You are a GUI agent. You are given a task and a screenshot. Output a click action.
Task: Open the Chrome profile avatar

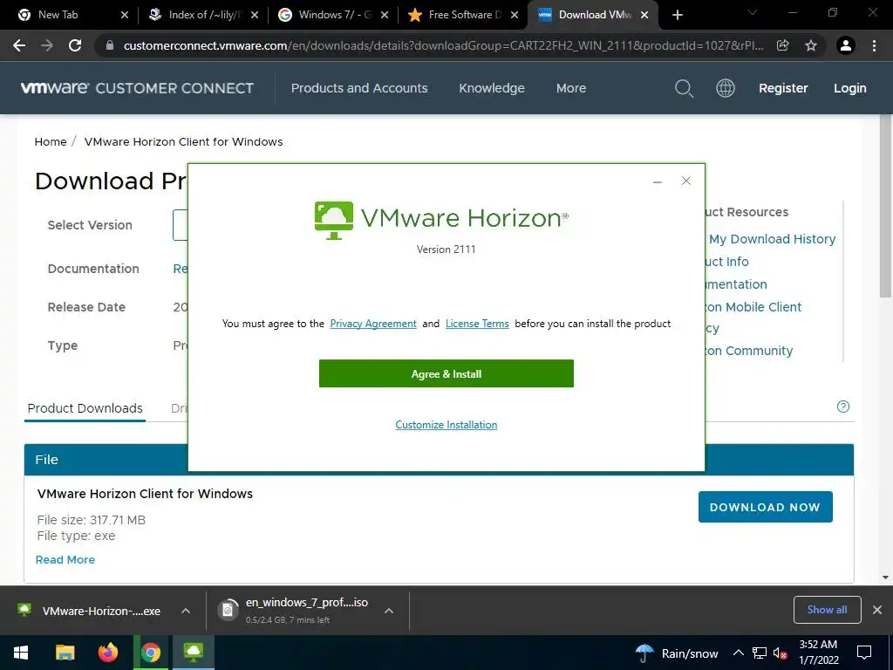(x=846, y=45)
